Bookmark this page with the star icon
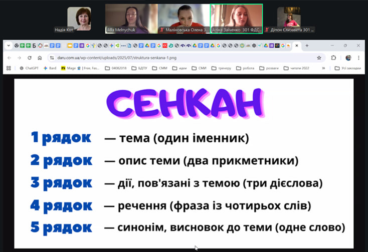 tap(319, 58)
